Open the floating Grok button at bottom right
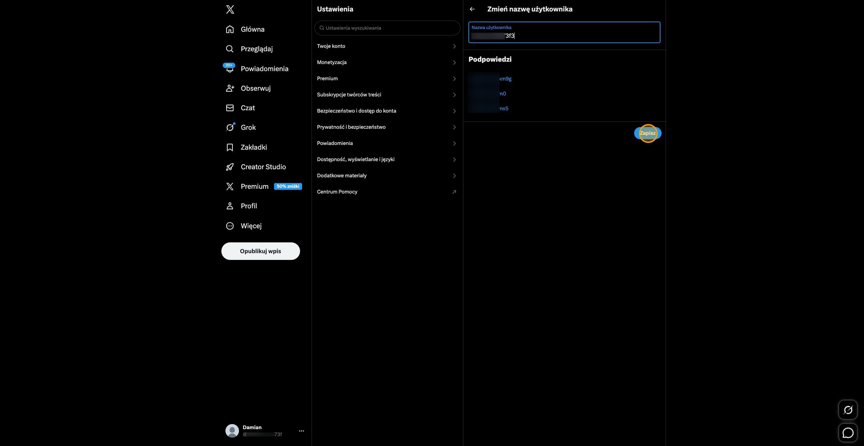Screen dimensions: 864x446 (x=848, y=410)
